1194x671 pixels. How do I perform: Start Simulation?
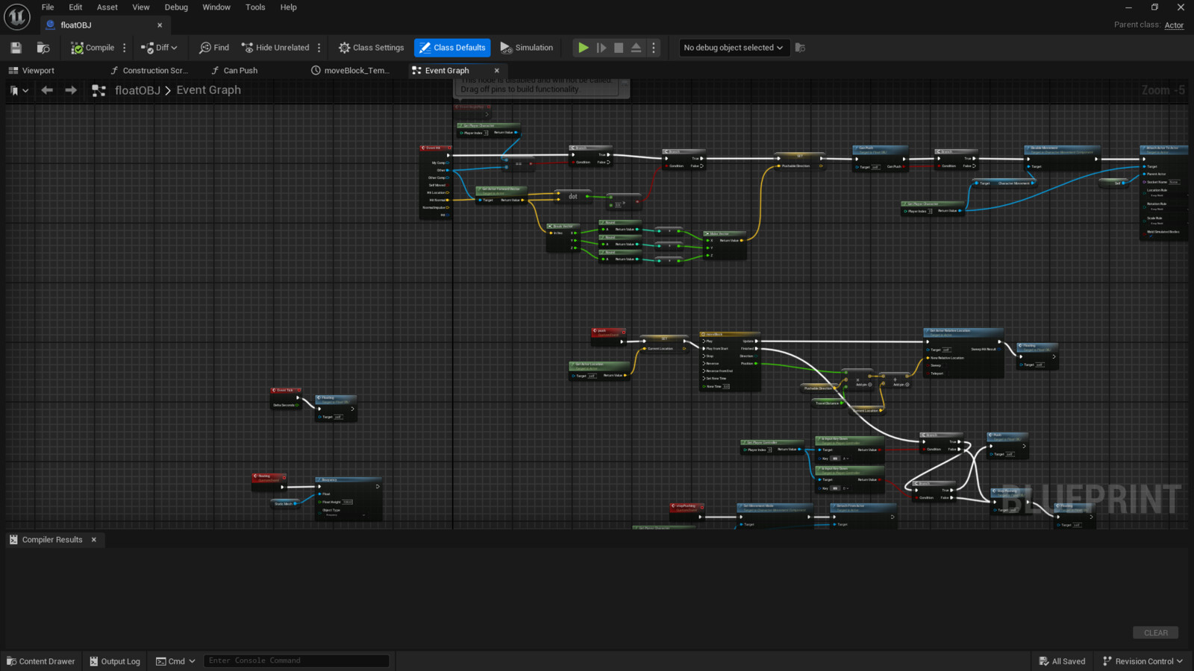[x=527, y=48]
